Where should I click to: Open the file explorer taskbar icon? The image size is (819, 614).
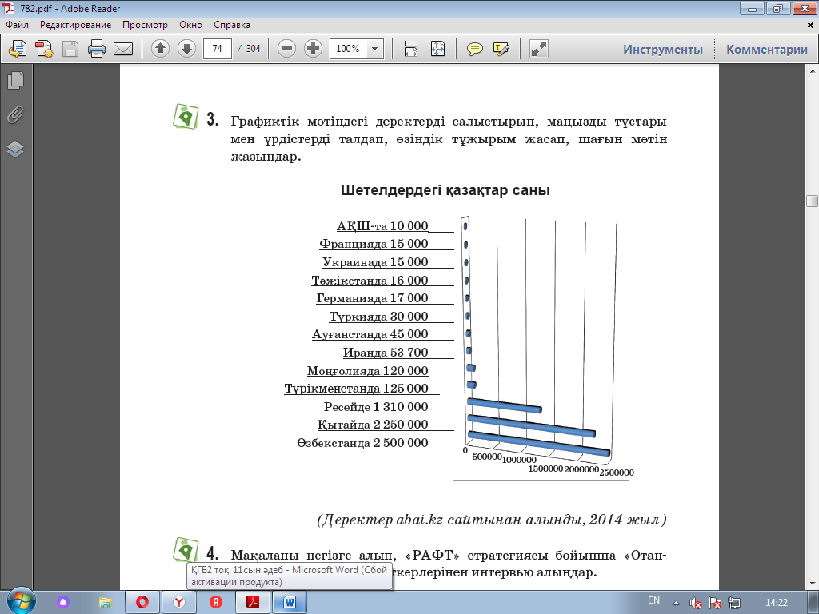point(105,602)
